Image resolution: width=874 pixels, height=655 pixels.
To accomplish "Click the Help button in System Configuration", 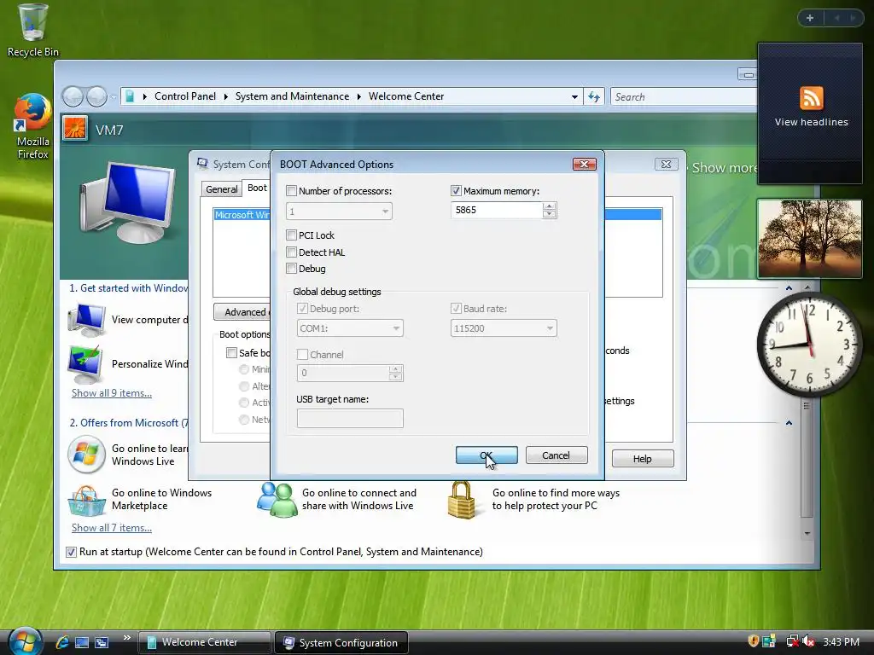I will (643, 458).
